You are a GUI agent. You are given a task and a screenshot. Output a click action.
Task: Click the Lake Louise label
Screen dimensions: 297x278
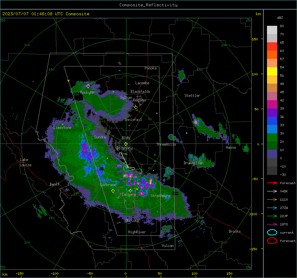[26, 162]
